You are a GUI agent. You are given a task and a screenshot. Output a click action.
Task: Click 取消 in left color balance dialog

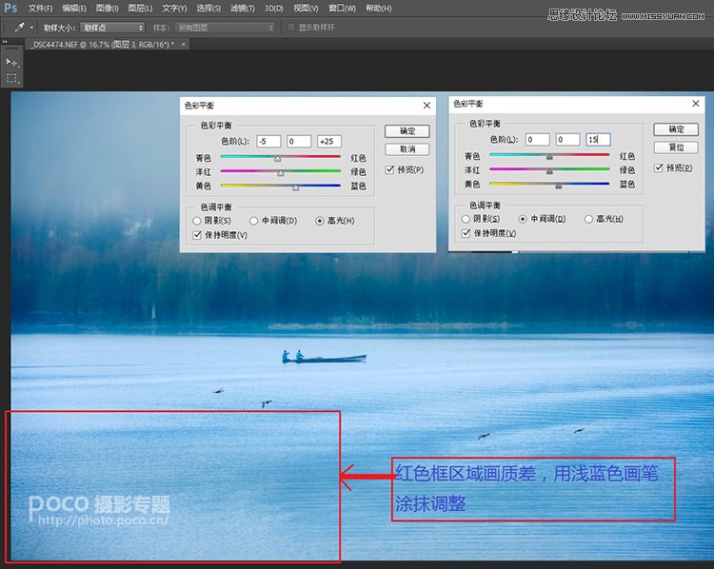[407, 149]
